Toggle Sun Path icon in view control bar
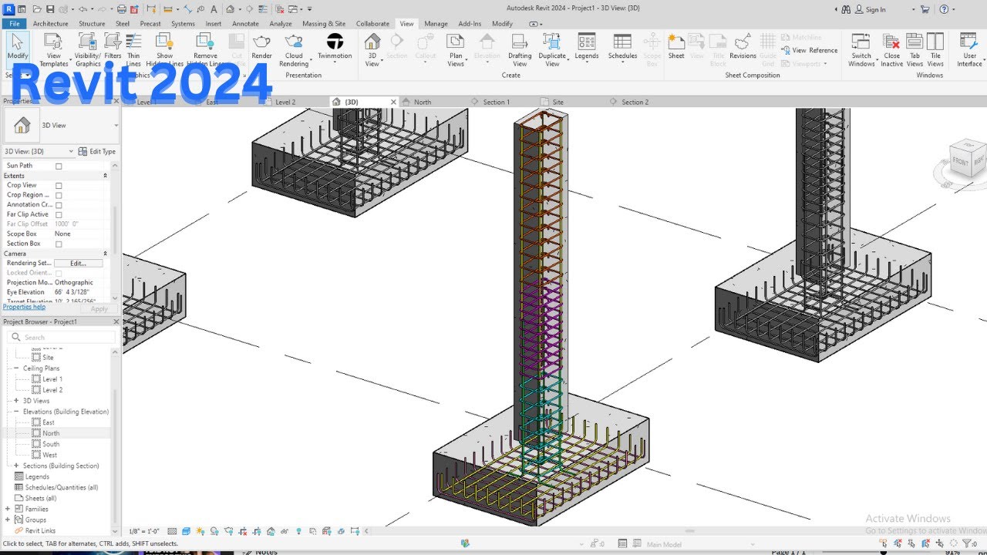987x555 pixels. tap(200, 531)
